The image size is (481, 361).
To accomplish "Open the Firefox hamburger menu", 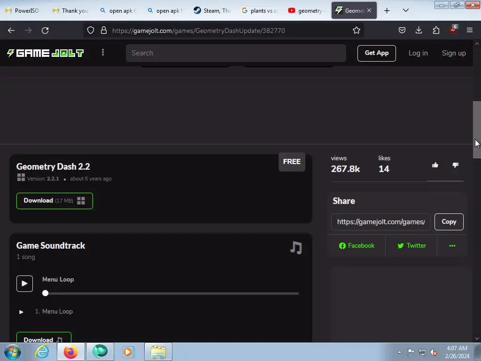I will tap(470, 31).
